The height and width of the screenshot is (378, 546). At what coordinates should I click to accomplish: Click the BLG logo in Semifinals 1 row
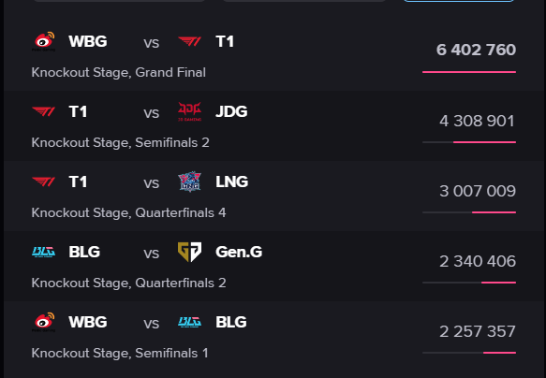190,322
